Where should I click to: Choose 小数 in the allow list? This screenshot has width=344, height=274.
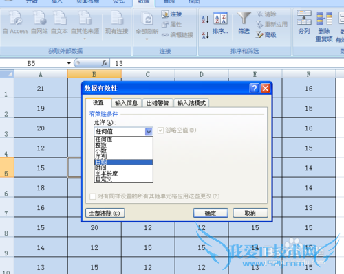tap(123, 151)
